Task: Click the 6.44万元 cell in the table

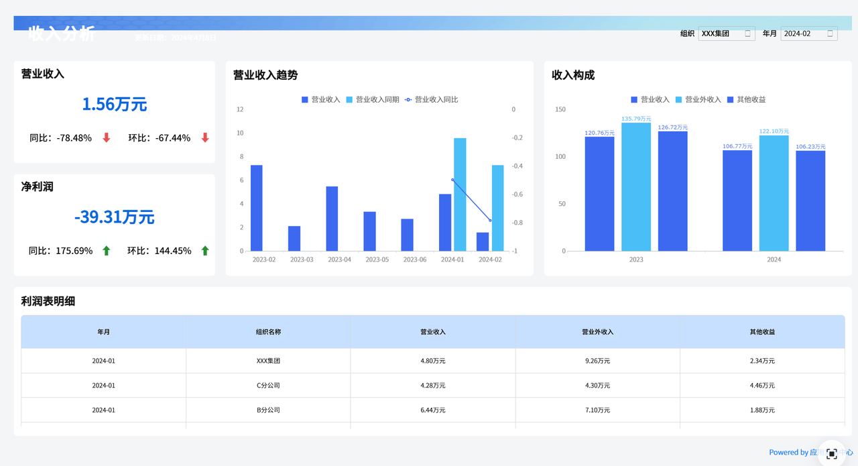Action: (433, 410)
